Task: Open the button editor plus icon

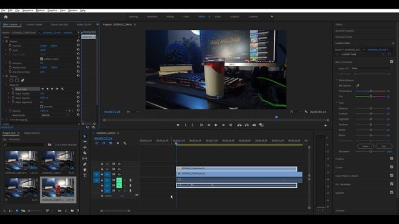Action: (325, 126)
